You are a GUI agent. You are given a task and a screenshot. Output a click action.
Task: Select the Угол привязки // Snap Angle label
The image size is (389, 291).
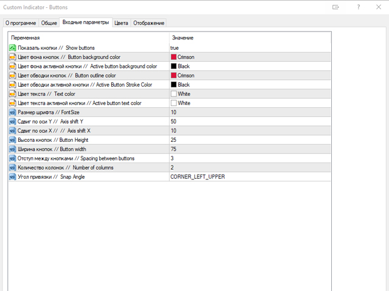[51, 177]
